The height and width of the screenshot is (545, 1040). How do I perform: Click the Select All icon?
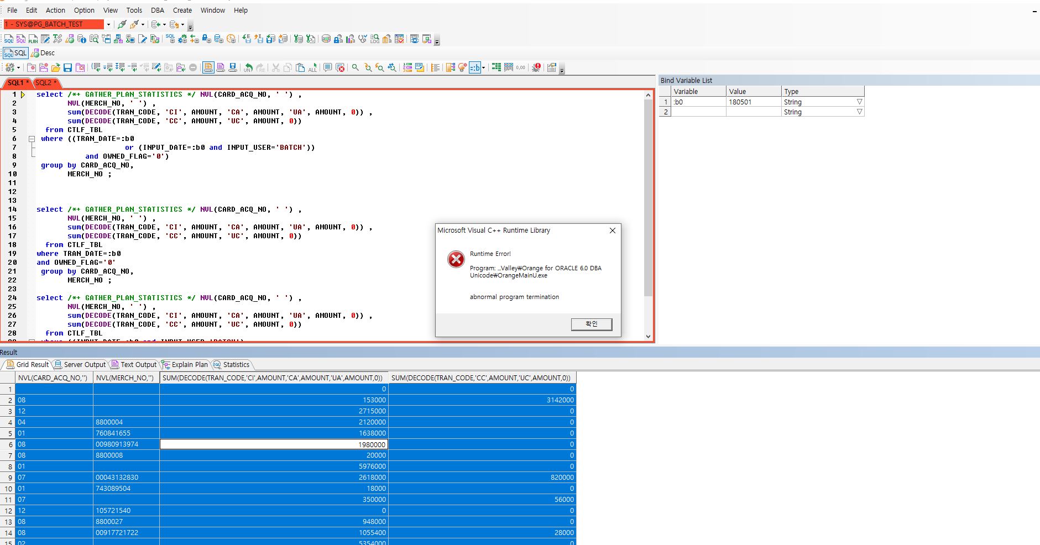[x=312, y=67]
